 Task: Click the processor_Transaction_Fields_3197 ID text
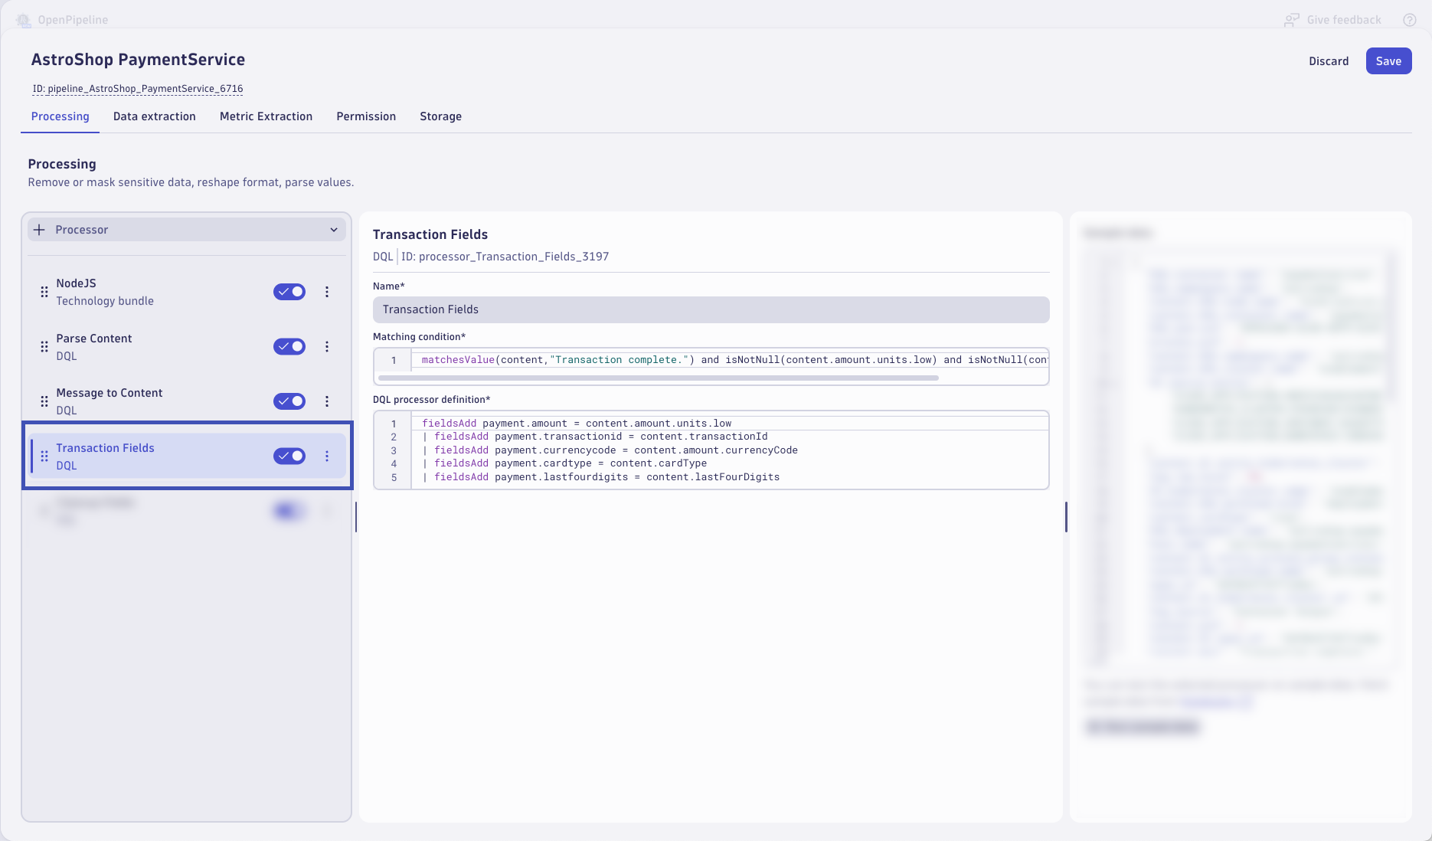(505, 257)
